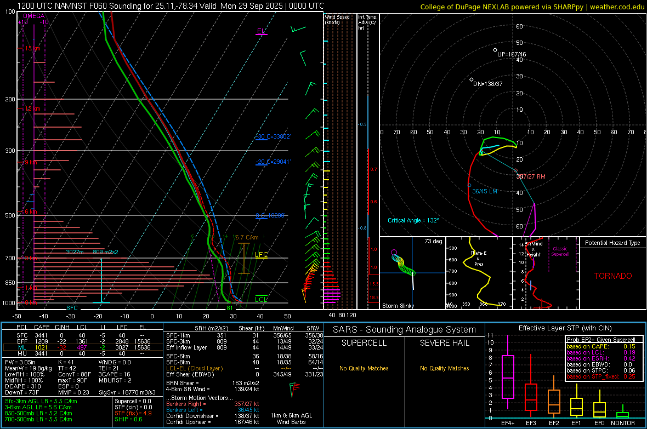The height and width of the screenshot is (429, 647).
Task: Click the NONTOR label under the box plots
Action: tap(623, 423)
